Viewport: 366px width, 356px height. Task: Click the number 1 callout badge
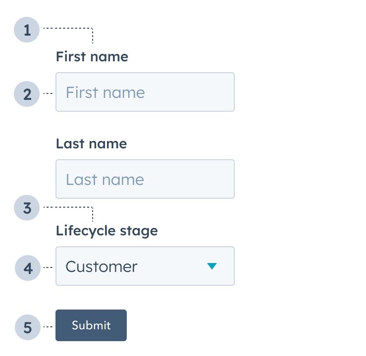click(x=27, y=30)
